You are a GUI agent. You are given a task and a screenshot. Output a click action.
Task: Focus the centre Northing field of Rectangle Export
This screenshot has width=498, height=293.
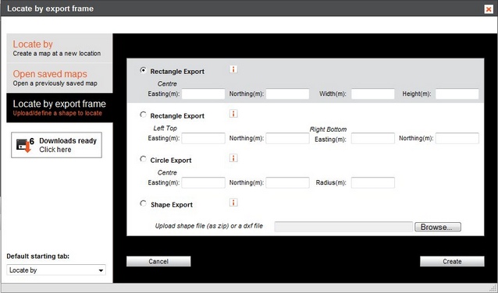287,94
